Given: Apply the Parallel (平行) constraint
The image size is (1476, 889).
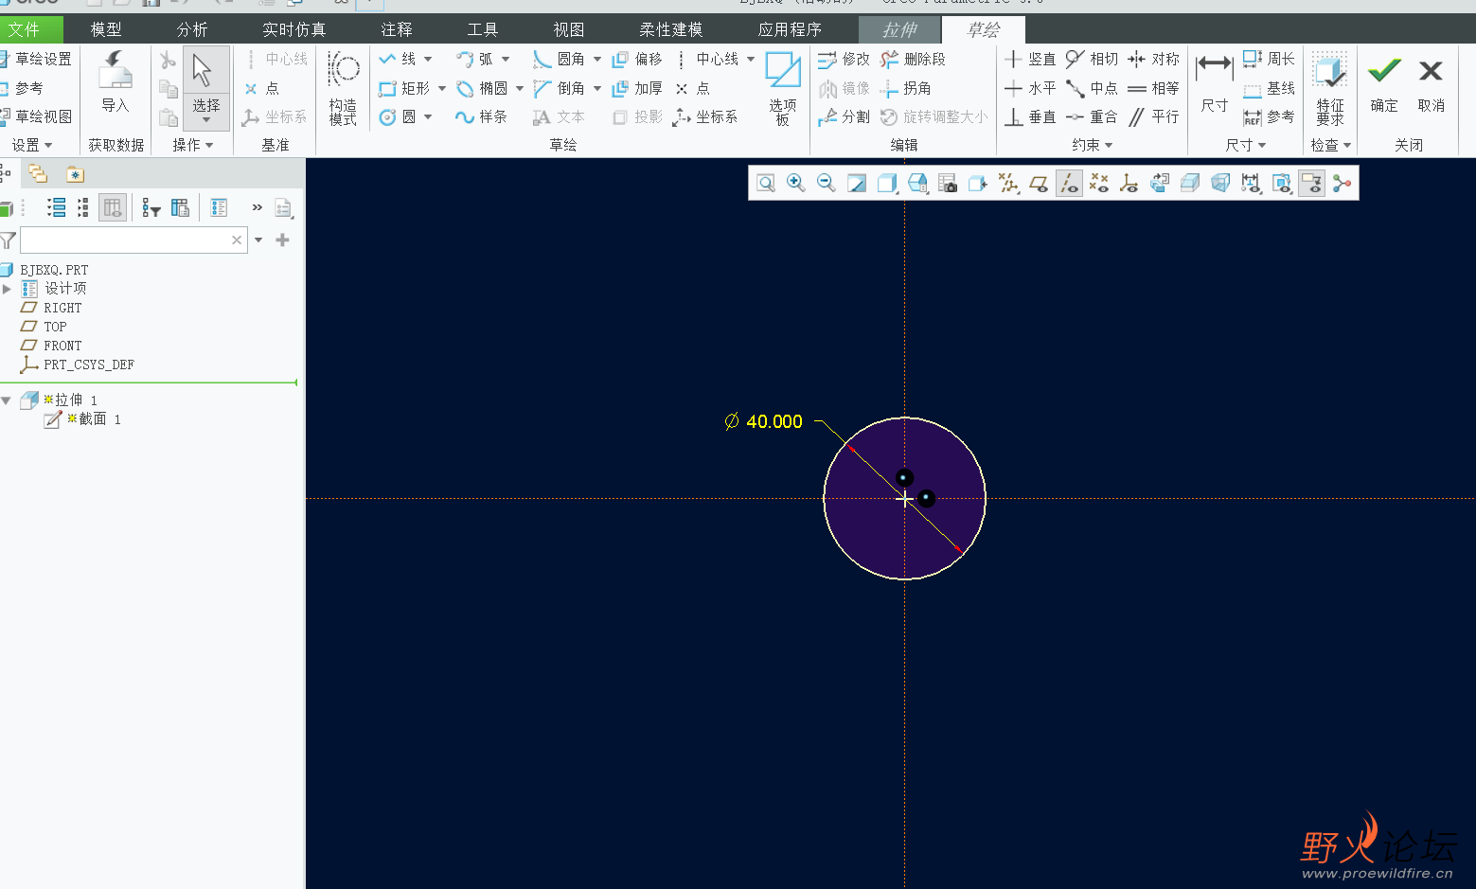Looking at the screenshot, I should coord(1153,116).
